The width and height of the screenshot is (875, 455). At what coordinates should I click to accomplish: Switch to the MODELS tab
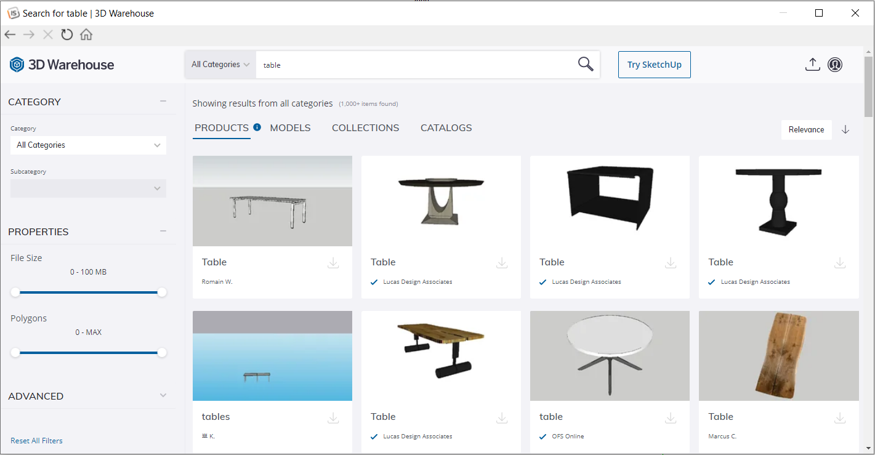[x=291, y=128]
